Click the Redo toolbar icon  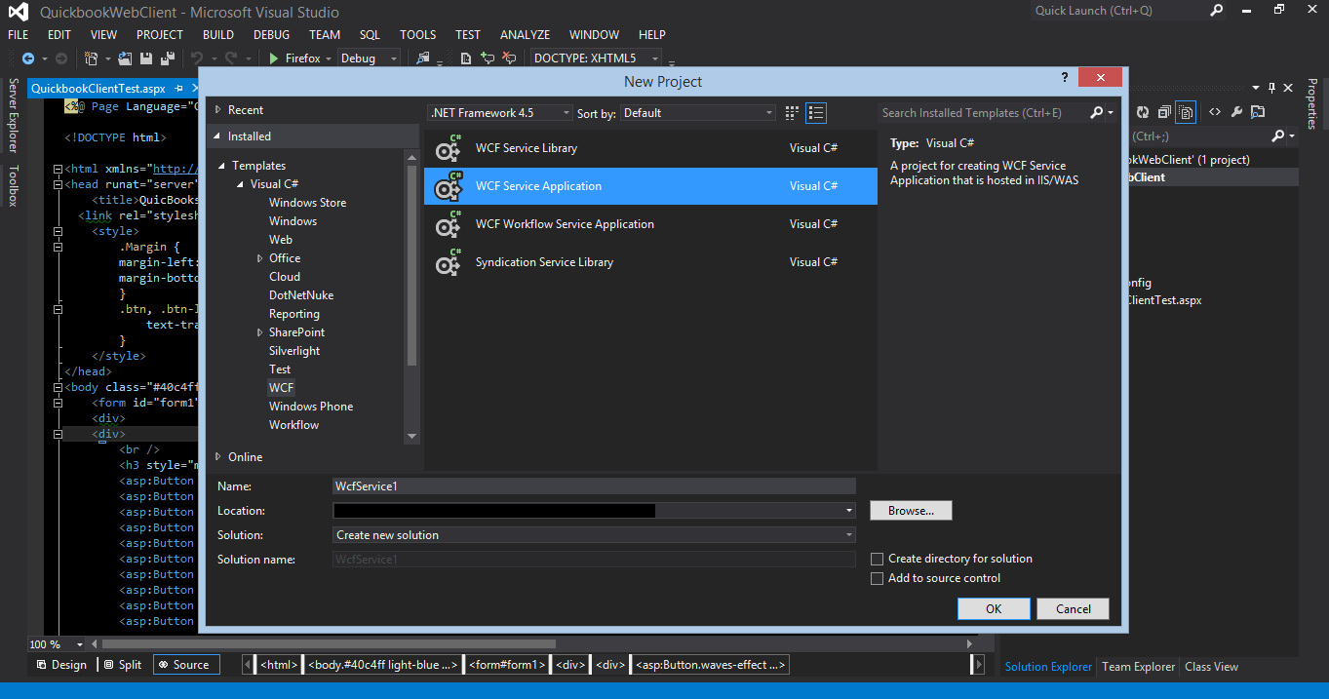(x=231, y=58)
